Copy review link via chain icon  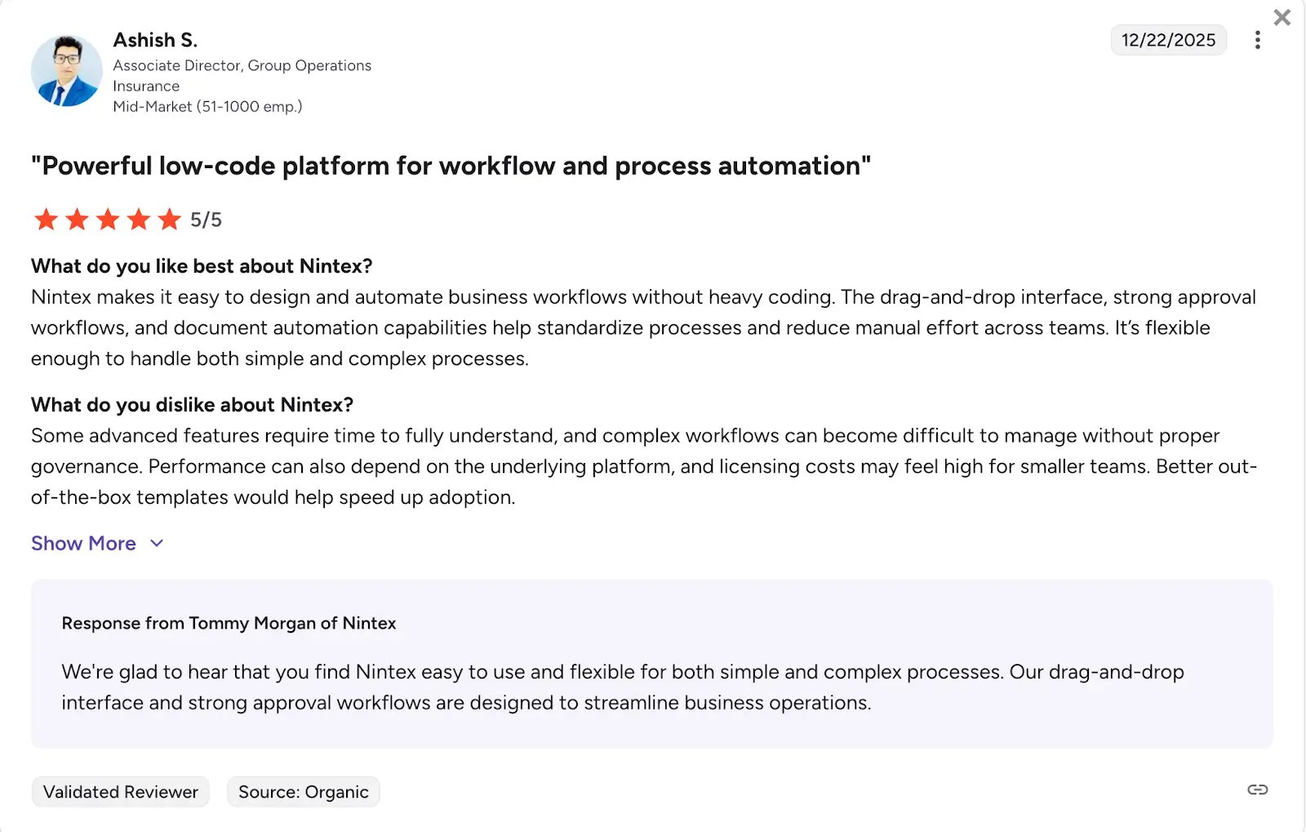1257,790
